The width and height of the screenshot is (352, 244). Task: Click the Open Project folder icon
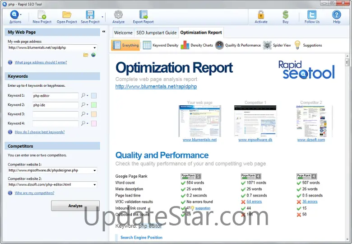67,15
